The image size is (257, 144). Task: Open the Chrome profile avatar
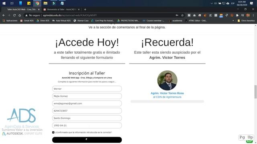[248, 15]
